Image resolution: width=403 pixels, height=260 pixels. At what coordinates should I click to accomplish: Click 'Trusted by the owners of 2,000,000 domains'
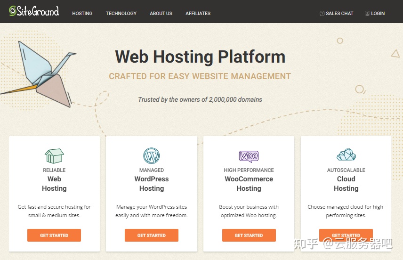tap(200, 99)
